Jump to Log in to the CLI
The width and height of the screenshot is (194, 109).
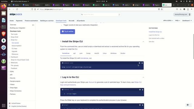pyautogui.click(x=154, y=35)
